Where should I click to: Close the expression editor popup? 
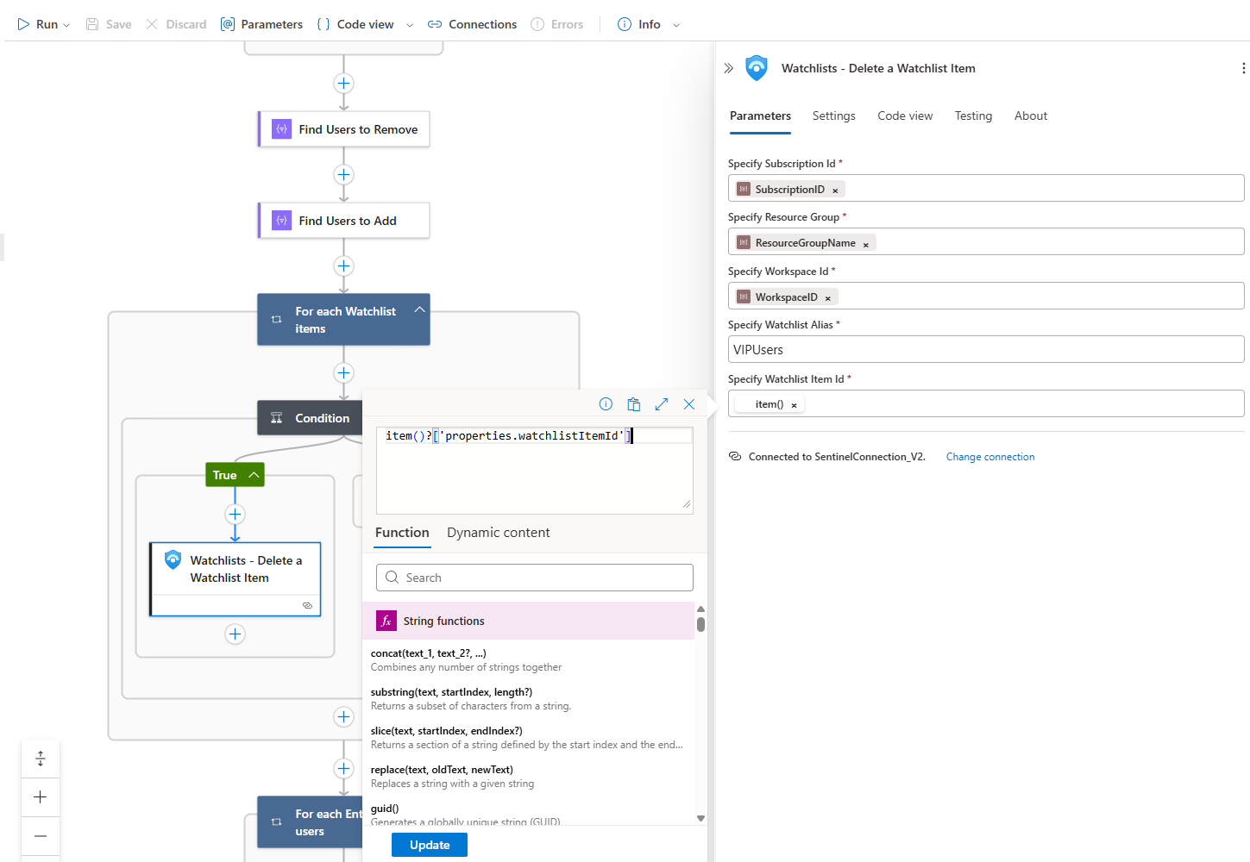pos(689,404)
